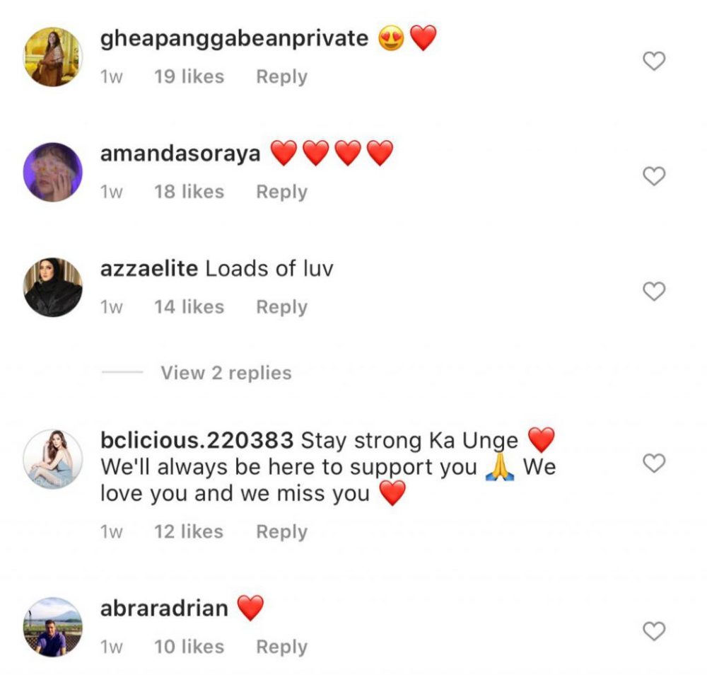Open bclicious.220383's profile picture

click(54, 459)
